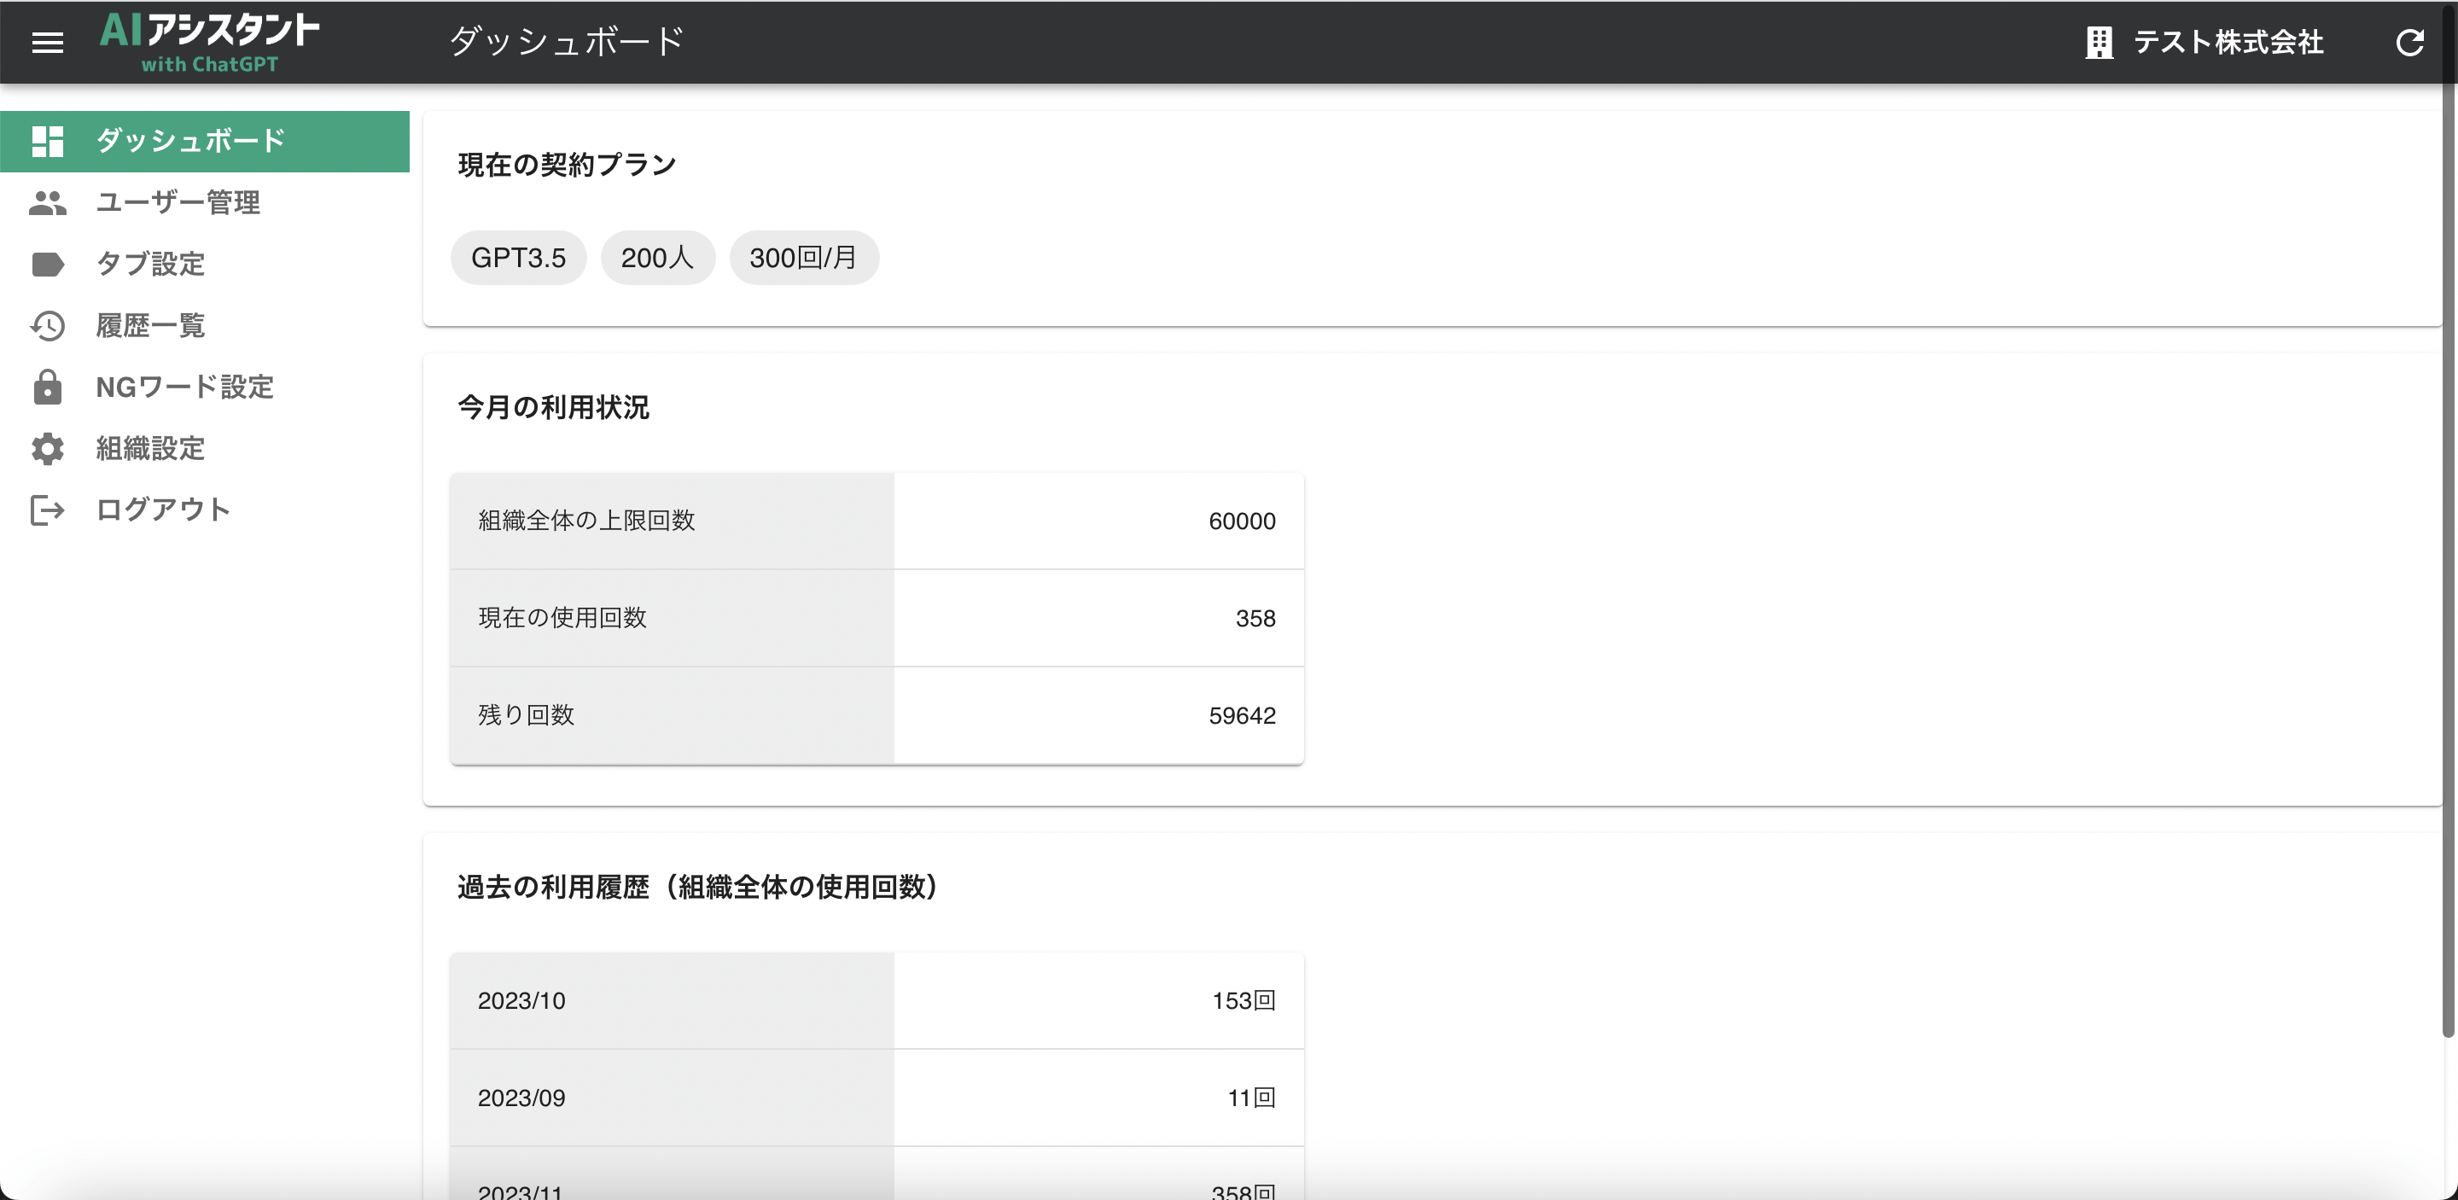Open the ユーザー管理 menu item
The image size is (2458, 1200).
(178, 202)
